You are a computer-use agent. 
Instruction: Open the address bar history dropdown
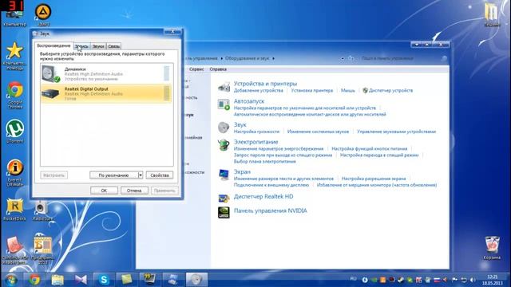point(343,58)
